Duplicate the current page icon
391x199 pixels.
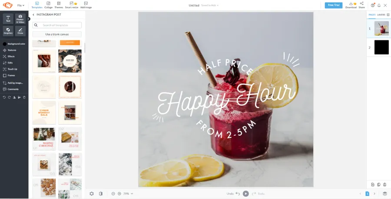click(x=378, y=185)
